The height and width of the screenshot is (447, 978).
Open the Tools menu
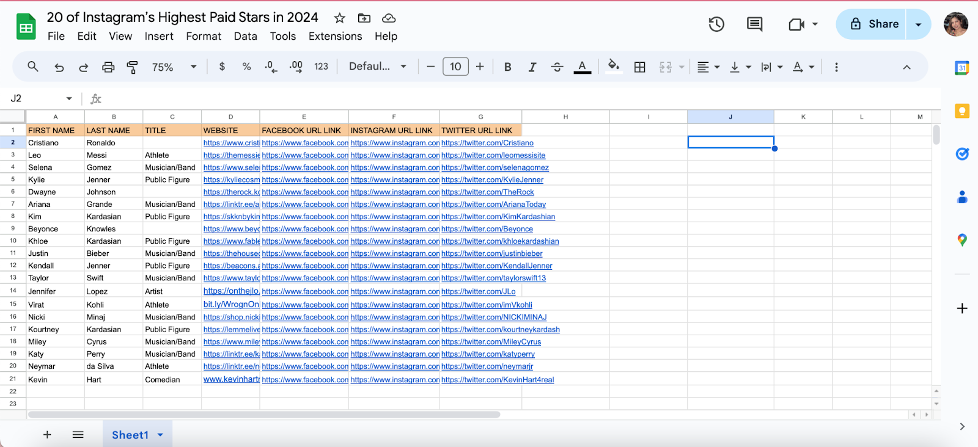click(283, 36)
